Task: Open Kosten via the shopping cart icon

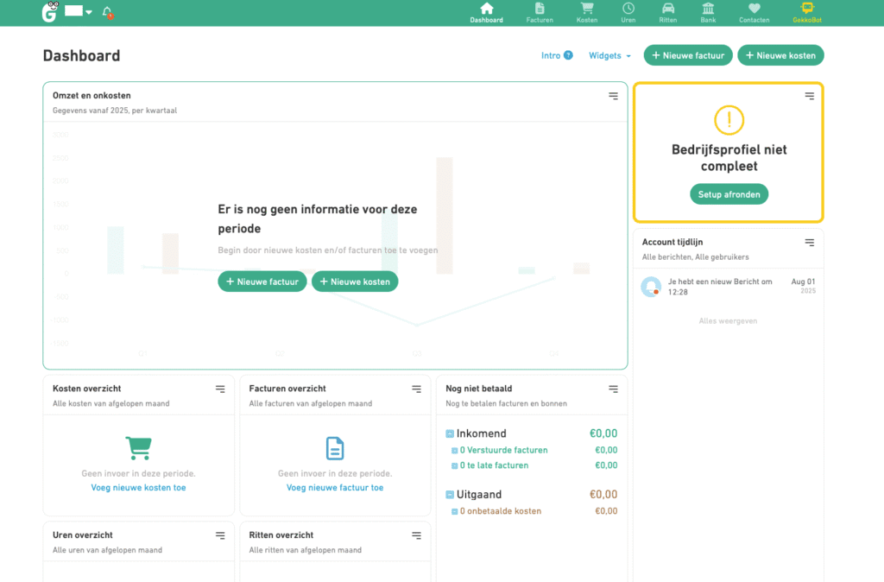Action: pos(587,9)
